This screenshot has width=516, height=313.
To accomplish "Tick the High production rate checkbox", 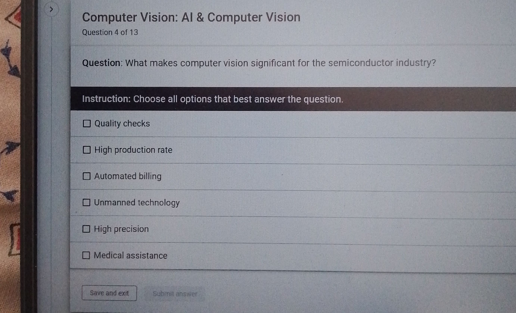I will [87, 150].
